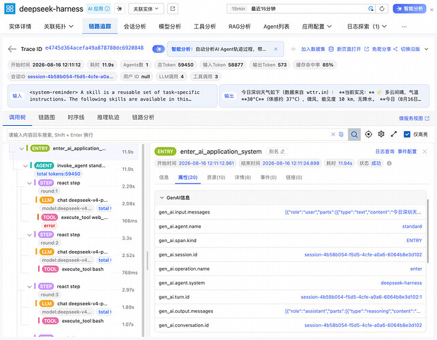
Task: Click the refresh icon next to time picker
Action: (x=382, y=9)
